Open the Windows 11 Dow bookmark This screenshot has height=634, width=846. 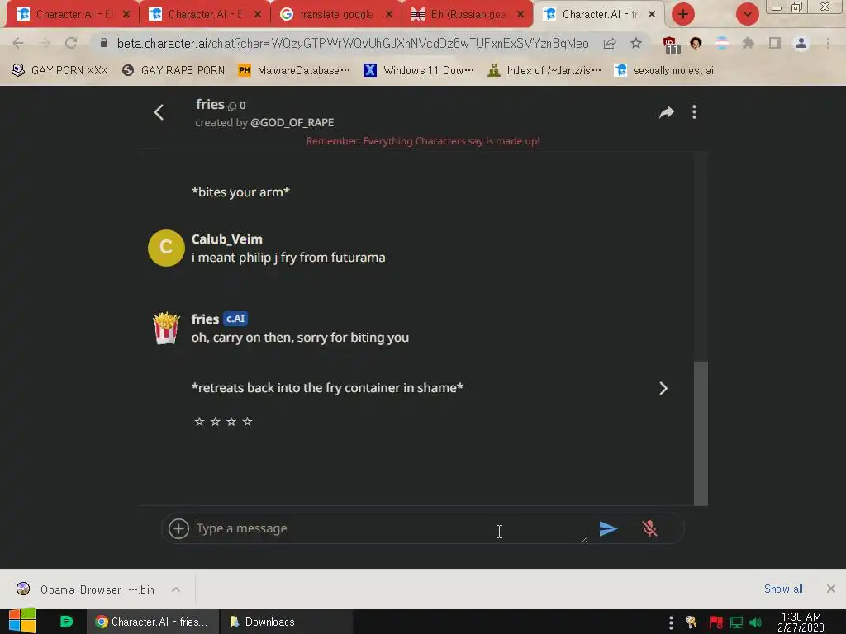click(x=419, y=71)
